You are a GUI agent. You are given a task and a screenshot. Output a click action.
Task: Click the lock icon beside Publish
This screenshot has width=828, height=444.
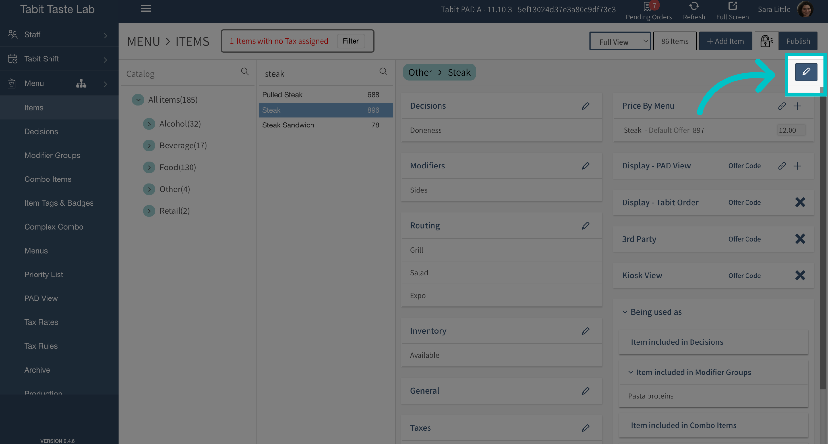click(766, 41)
